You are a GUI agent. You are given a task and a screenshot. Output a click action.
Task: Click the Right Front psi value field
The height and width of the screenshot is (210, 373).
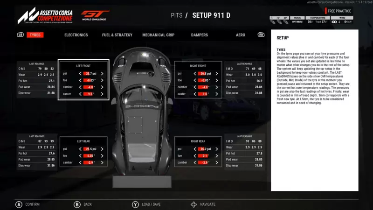(206, 74)
